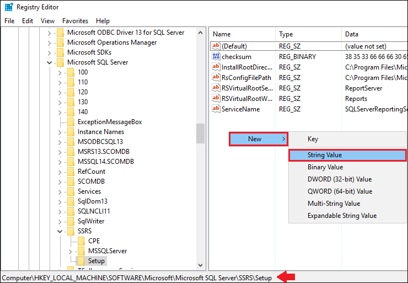This screenshot has height=283, width=408.
Task: Expand the MSSQL14.SCOMDB key
Action: coord(60,162)
